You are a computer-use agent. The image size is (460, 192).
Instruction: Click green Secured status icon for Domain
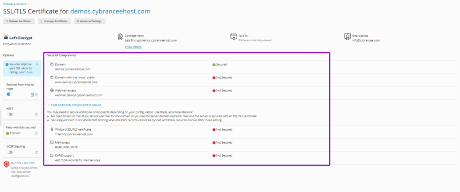click(x=214, y=64)
